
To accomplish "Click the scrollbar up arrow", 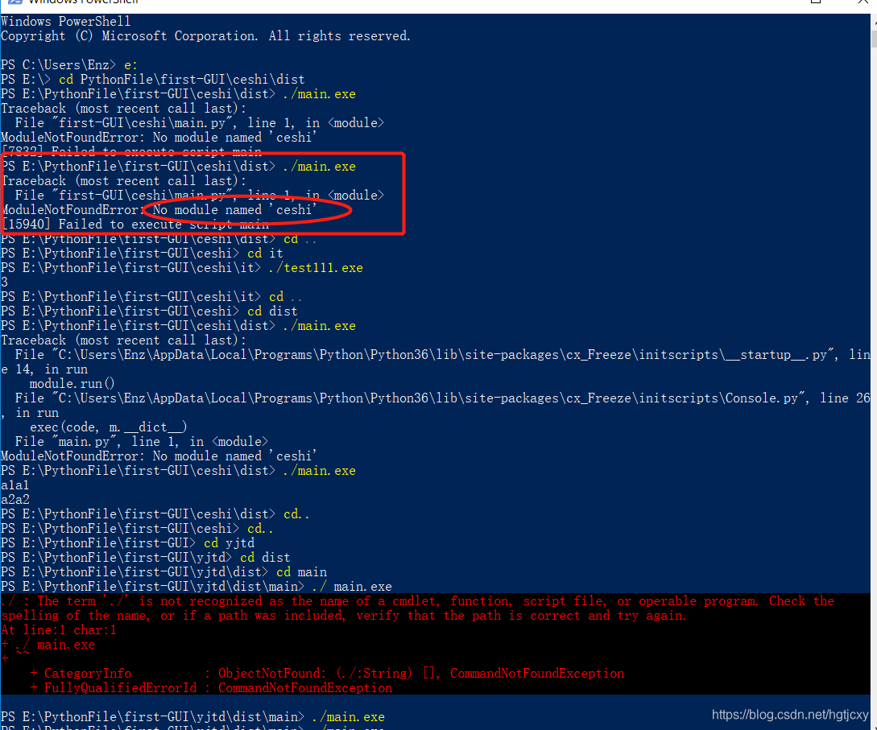I will pos(874,21).
